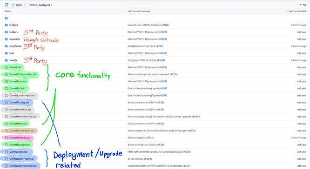Click the liquidator folder icon
The width and height of the screenshot is (310, 169).
[7, 39]
